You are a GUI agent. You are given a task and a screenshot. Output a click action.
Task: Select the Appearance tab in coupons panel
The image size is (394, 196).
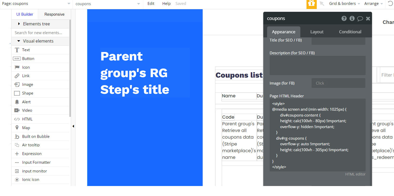pyautogui.click(x=283, y=32)
